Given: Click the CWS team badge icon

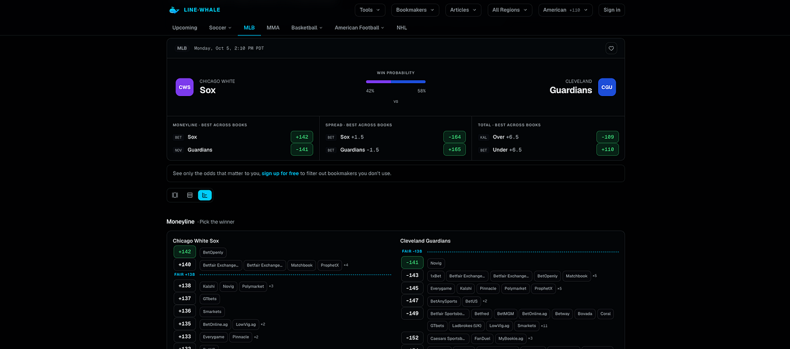Looking at the screenshot, I should coord(185,87).
